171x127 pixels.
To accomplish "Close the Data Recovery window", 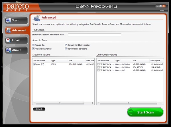I will tap(164, 6).
